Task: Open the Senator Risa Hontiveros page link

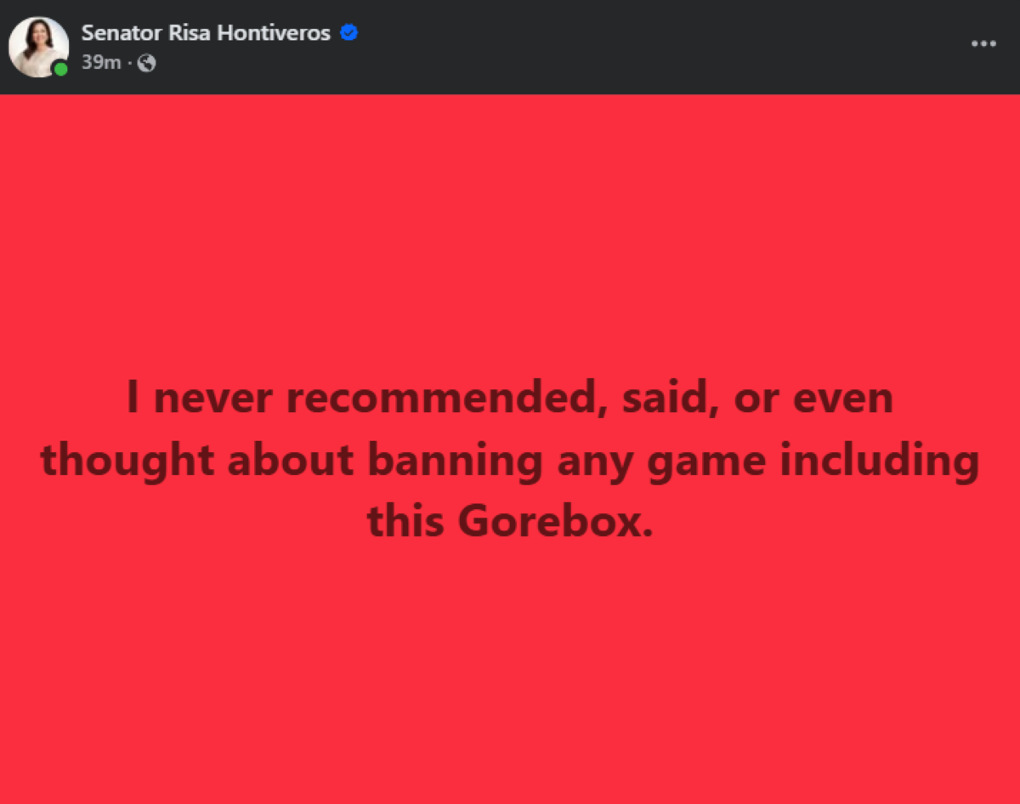Action: (x=206, y=33)
